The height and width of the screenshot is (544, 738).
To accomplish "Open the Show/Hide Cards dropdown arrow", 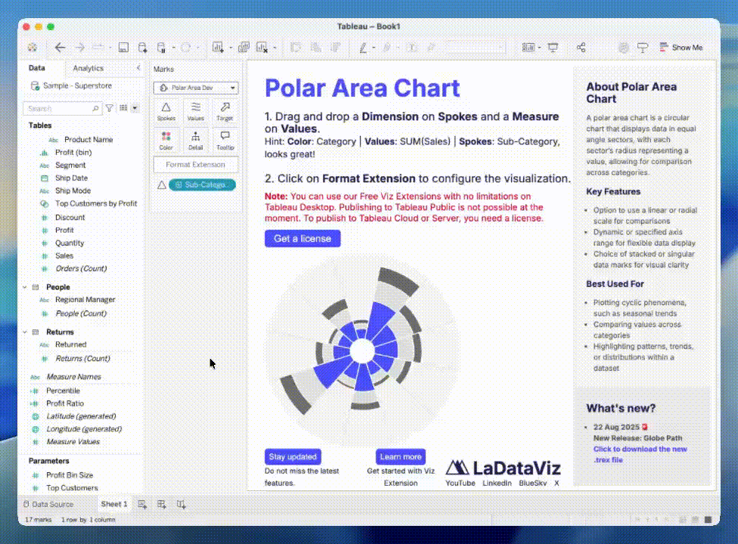I will (x=539, y=48).
